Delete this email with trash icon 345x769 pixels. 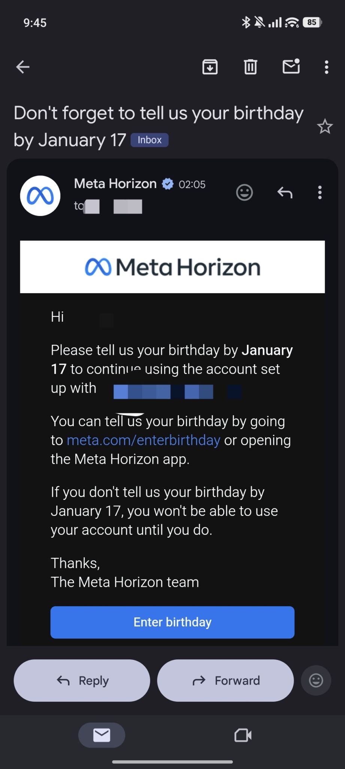250,67
